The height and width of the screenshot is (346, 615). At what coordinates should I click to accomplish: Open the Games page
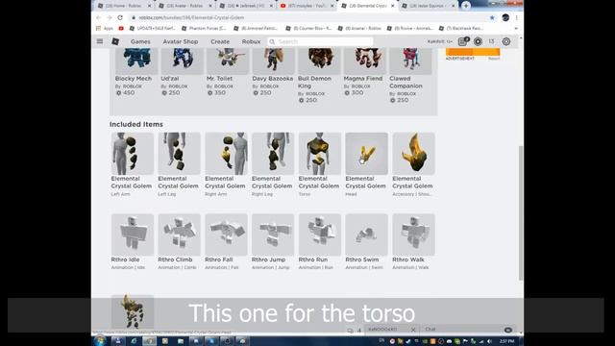[x=140, y=41]
